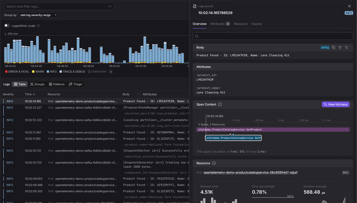
Task: Open the productcatalogservice-58c65954d7-stpsf pod link
Action: 250,172
